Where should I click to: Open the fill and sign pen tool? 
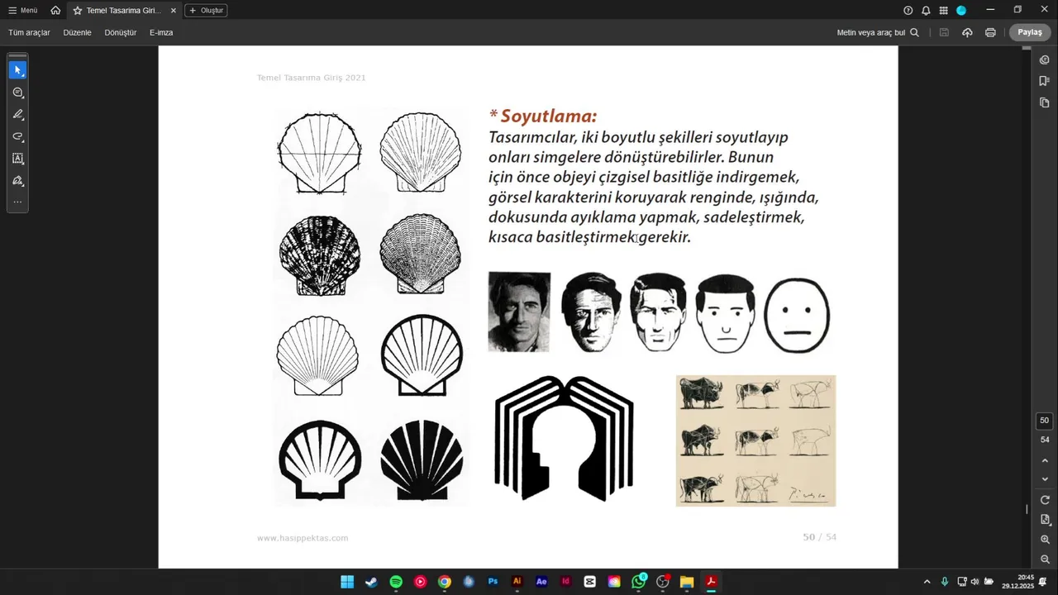[x=17, y=180]
